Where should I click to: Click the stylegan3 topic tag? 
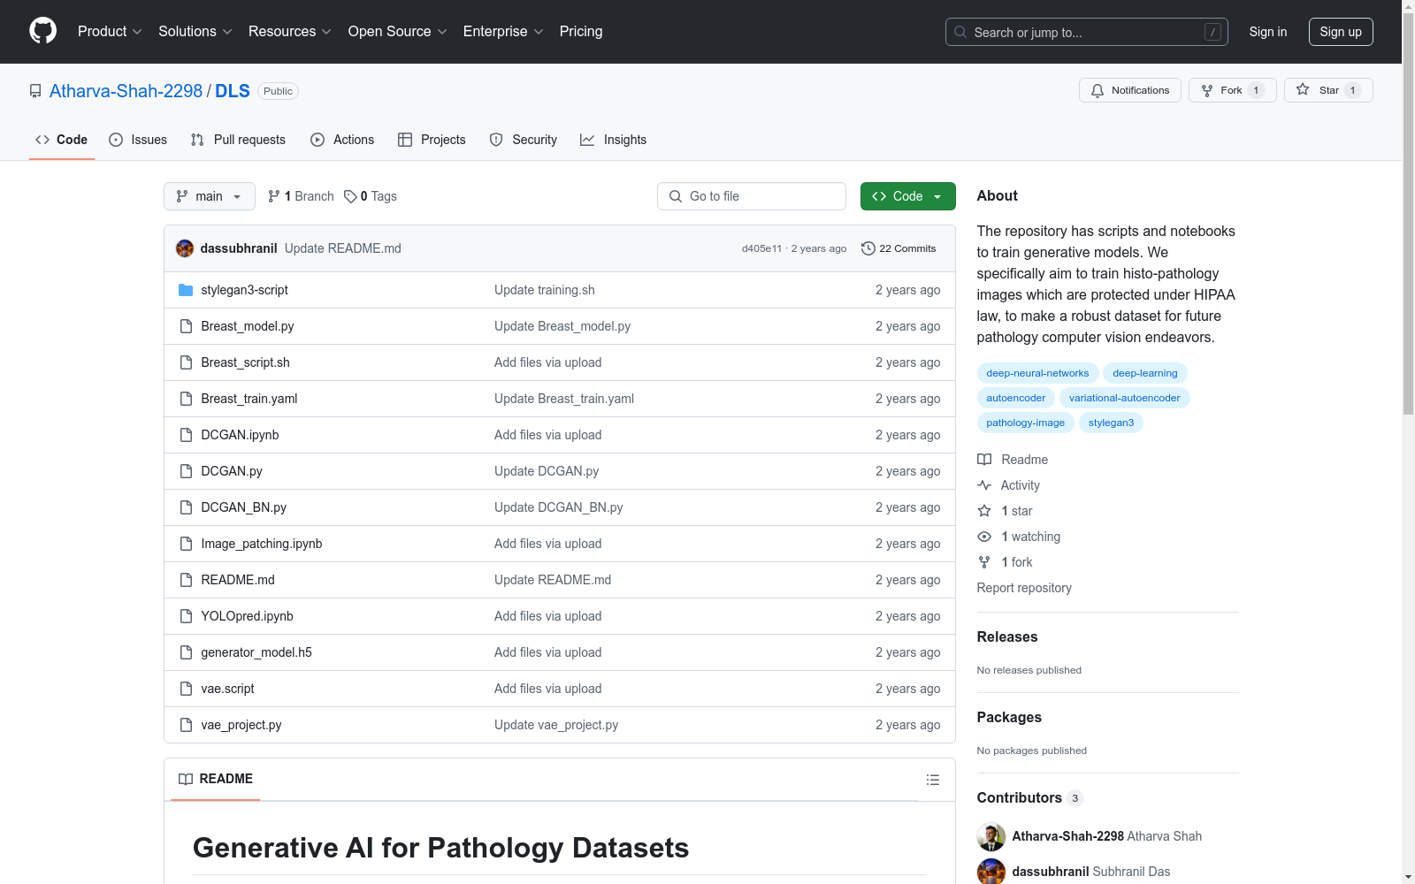tap(1111, 423)
